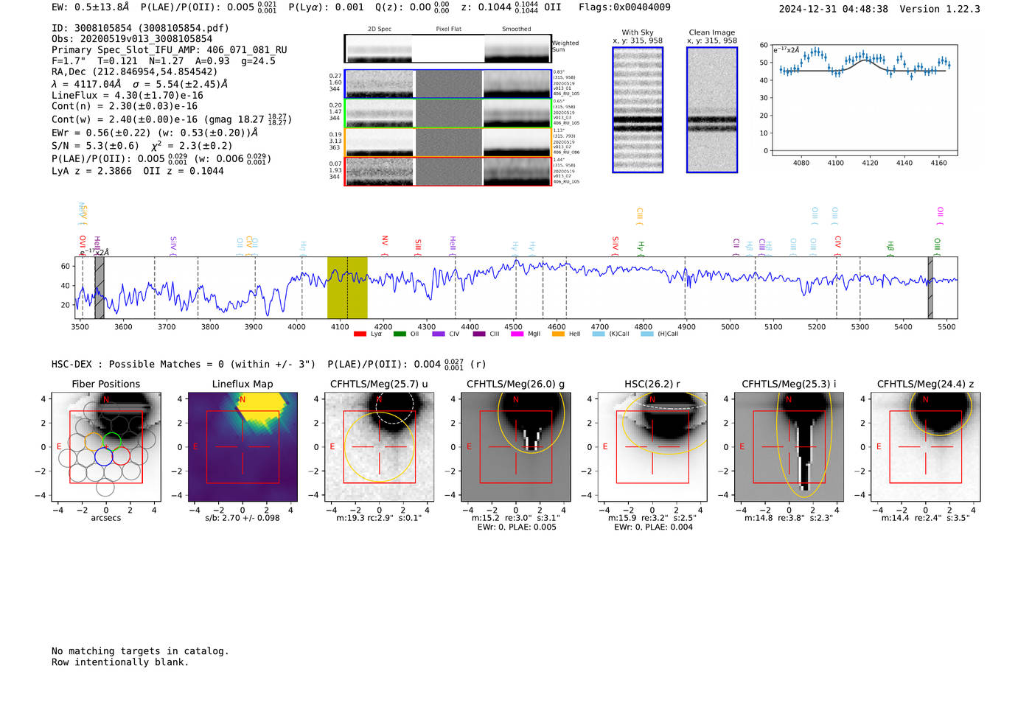
Task: Open the Lineflux Map thumbnail
Action: point(243,446)
